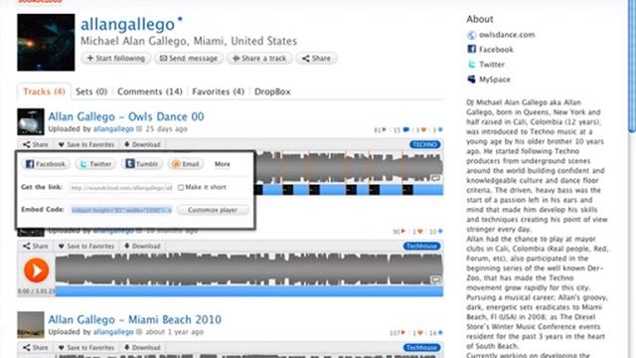Click Twitter bird icon in About section

click(471, 65)
